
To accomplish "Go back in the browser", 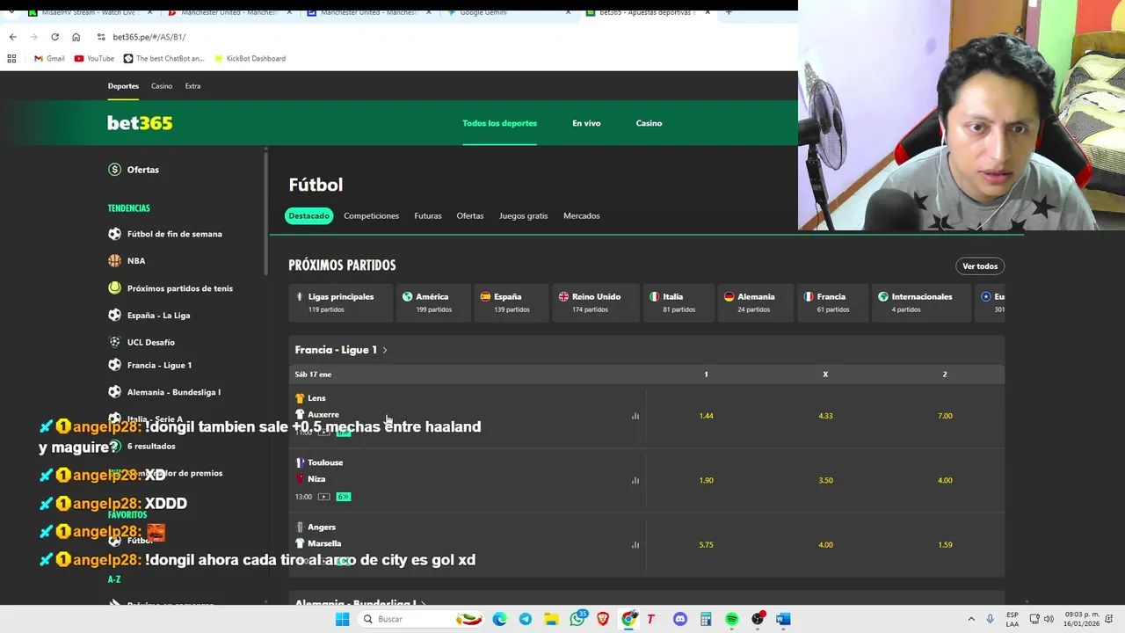I will (x=12, y=37).
